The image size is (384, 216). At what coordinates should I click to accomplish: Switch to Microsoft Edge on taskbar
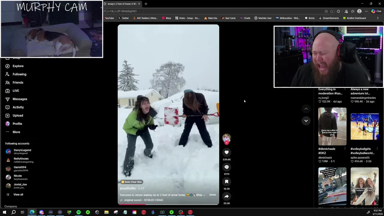point(32,212)
